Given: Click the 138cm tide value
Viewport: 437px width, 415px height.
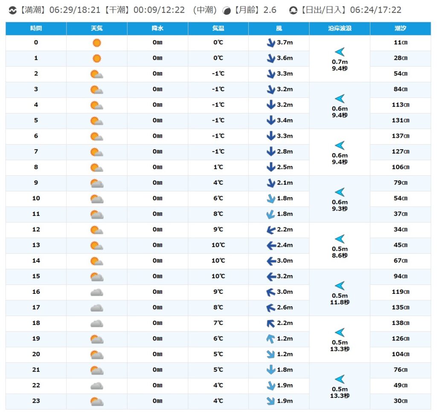Looking at the screenshot, I should (400, 323).
